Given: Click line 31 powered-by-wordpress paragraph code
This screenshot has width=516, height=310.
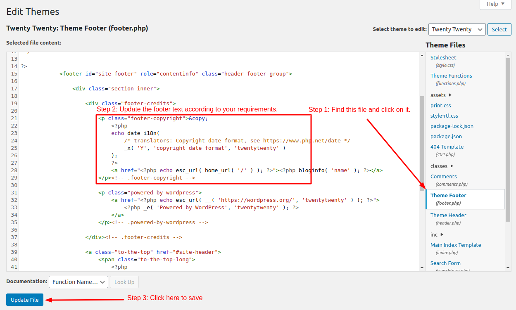Looking at the screenshot, I should click(150, 193).
